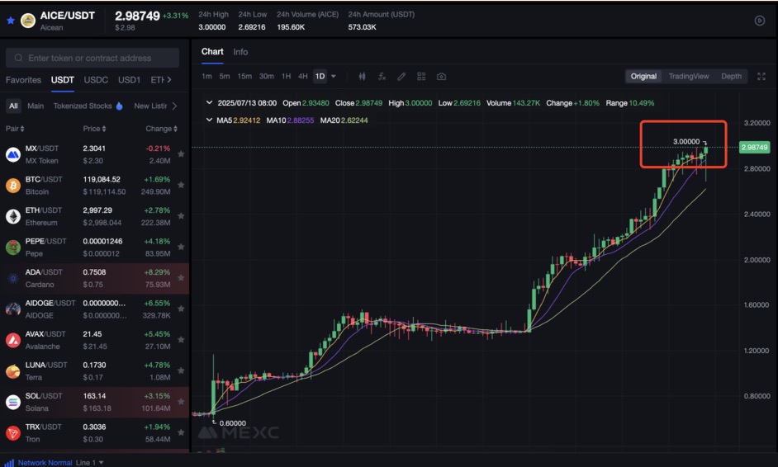
Task: Set chart interval to 1m
Action: pos(207,77)
